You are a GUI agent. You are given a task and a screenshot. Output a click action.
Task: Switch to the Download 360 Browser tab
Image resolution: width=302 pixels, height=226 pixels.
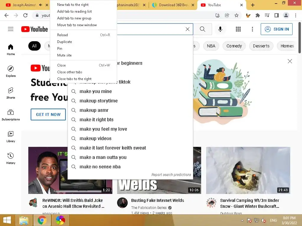173,5
